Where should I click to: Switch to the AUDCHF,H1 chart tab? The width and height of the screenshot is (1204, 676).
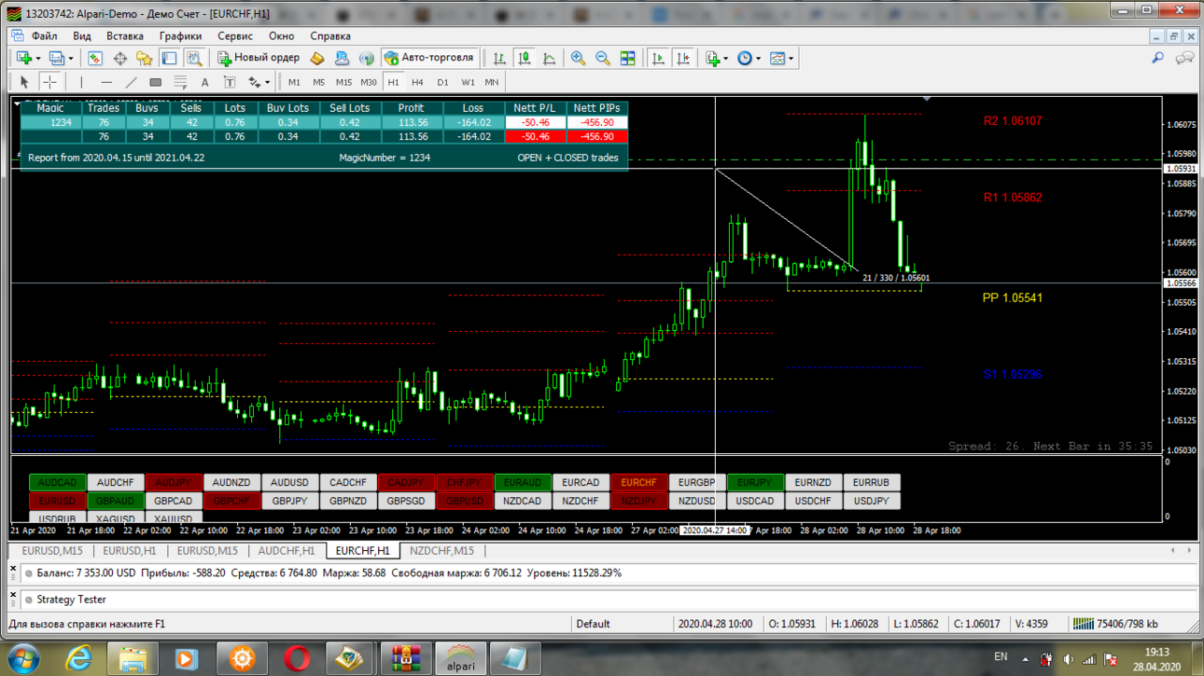click(287, 551)
